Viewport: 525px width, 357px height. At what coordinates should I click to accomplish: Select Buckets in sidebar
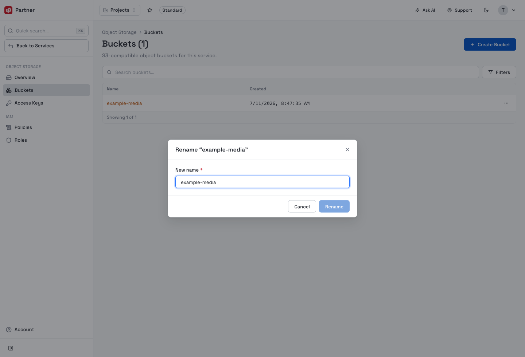(x=46, y=90)
